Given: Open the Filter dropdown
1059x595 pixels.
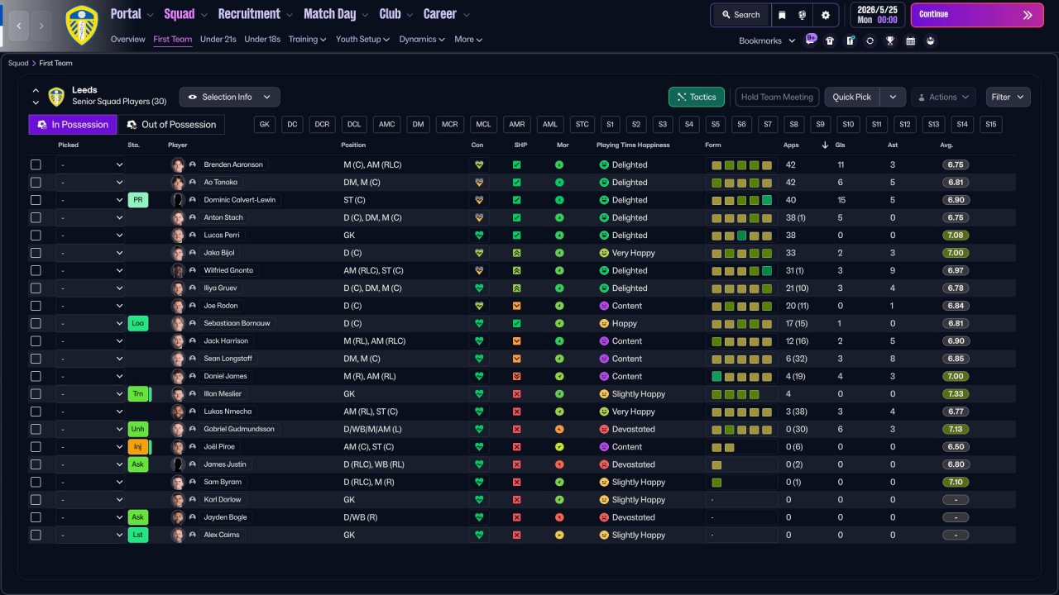Looking at the screenshot, I should (x=1008, y=97).
